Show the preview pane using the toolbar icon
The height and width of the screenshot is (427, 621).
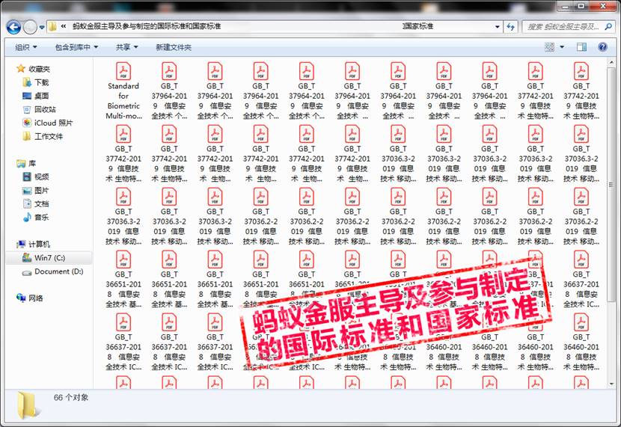pyautogui.click(x=581, y=47)
